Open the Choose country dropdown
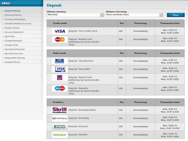The width and height of the screenshot is (188, 141). (x=102, y=15)
